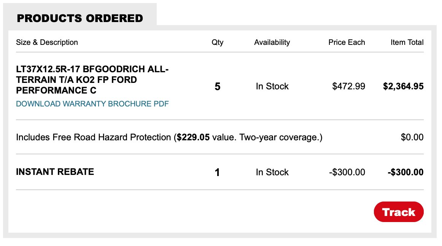Click the bold -$300.00 rebate item total
Viewport: 442px width, 246px height.
point(405,172)
